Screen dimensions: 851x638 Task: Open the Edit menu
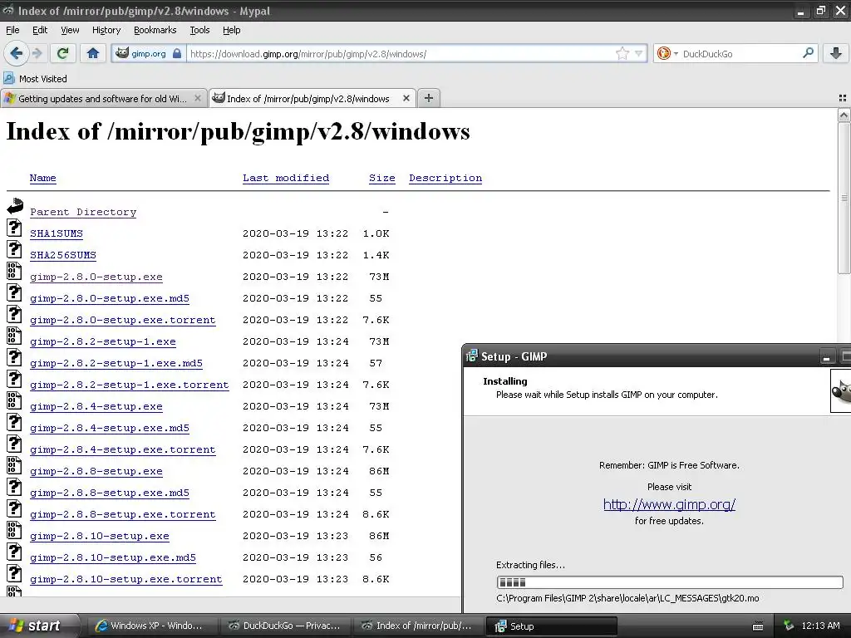(x=40, y=30)
